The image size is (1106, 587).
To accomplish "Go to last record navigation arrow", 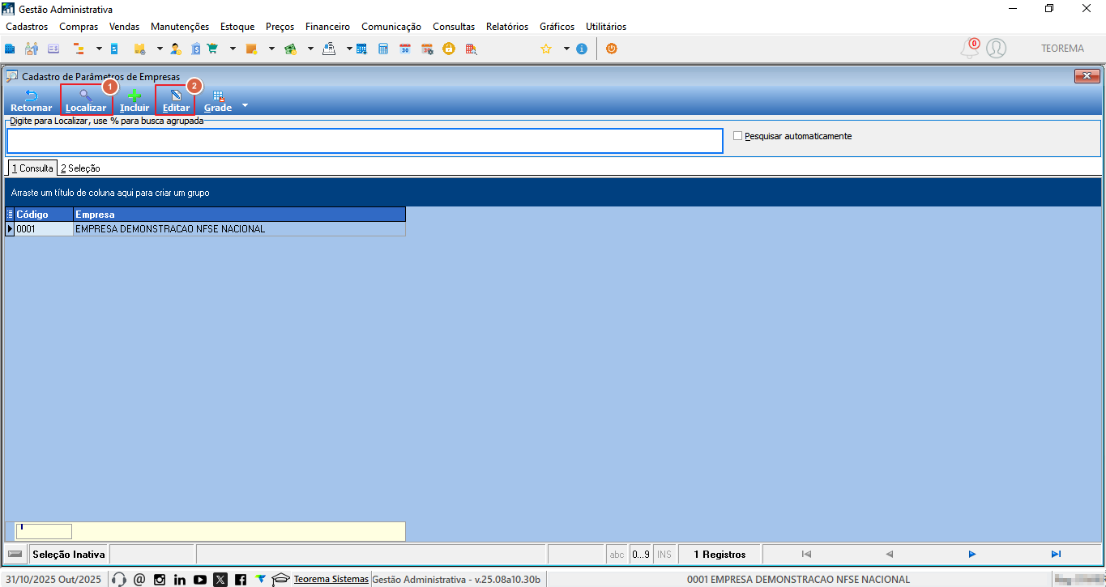I will [1056, 555].
